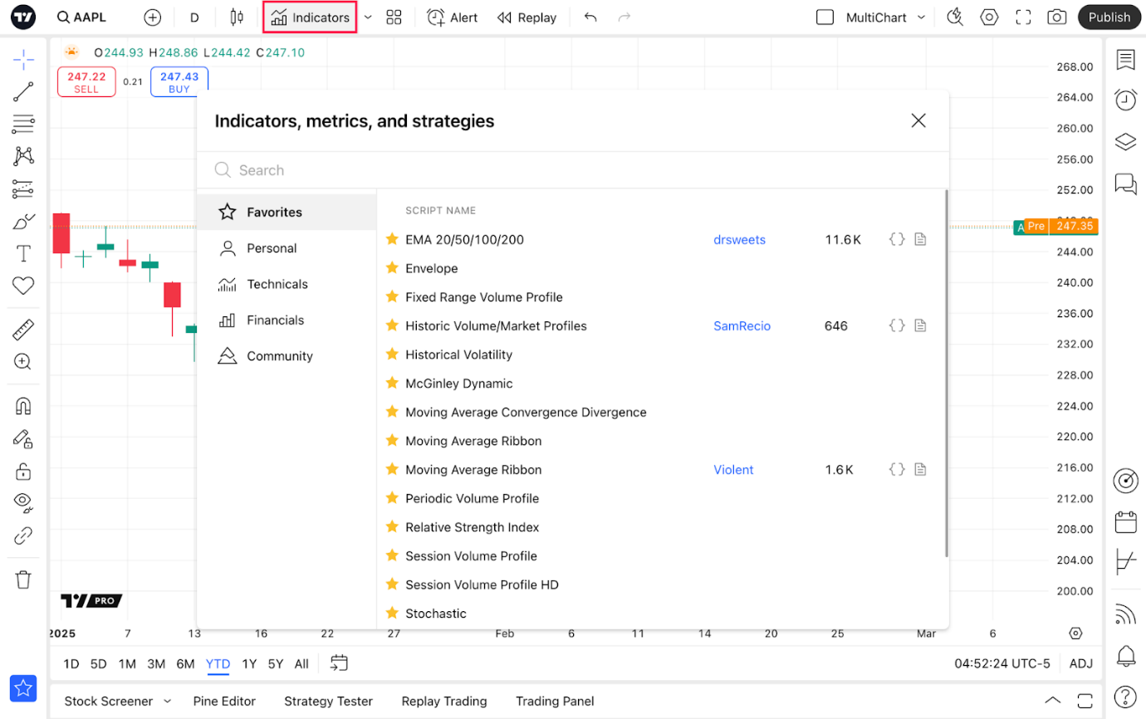Select the trend line drawing tool
The image size is (1146, 719).
coord(23,92)
